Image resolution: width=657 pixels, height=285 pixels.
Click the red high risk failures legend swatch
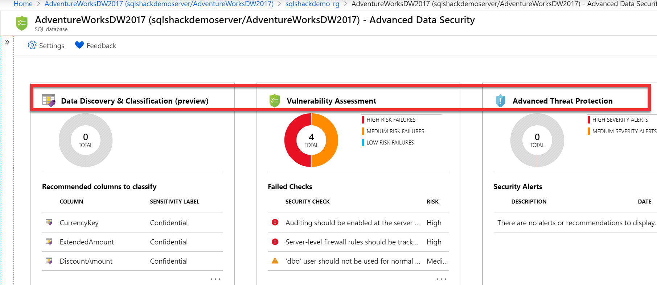[363, 120]
